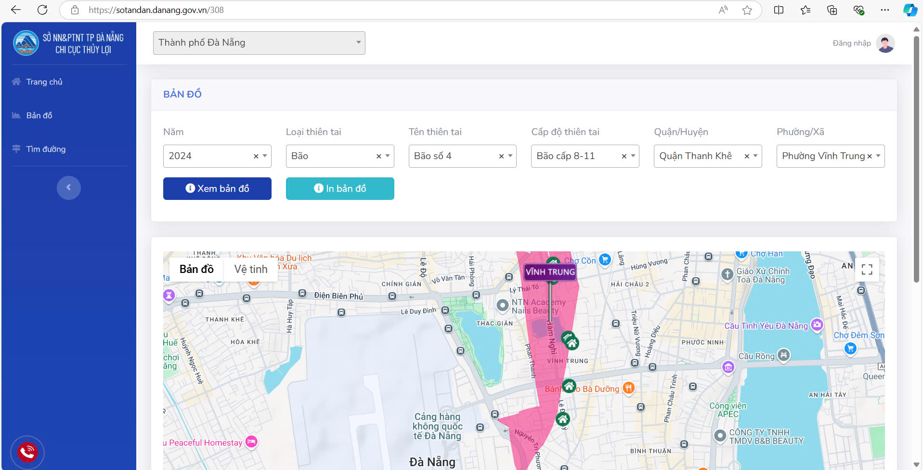The width and height of the screenshot is (923, 470).
Task: Click the page vertical scrollbar
Action: [x=916, y=159]
